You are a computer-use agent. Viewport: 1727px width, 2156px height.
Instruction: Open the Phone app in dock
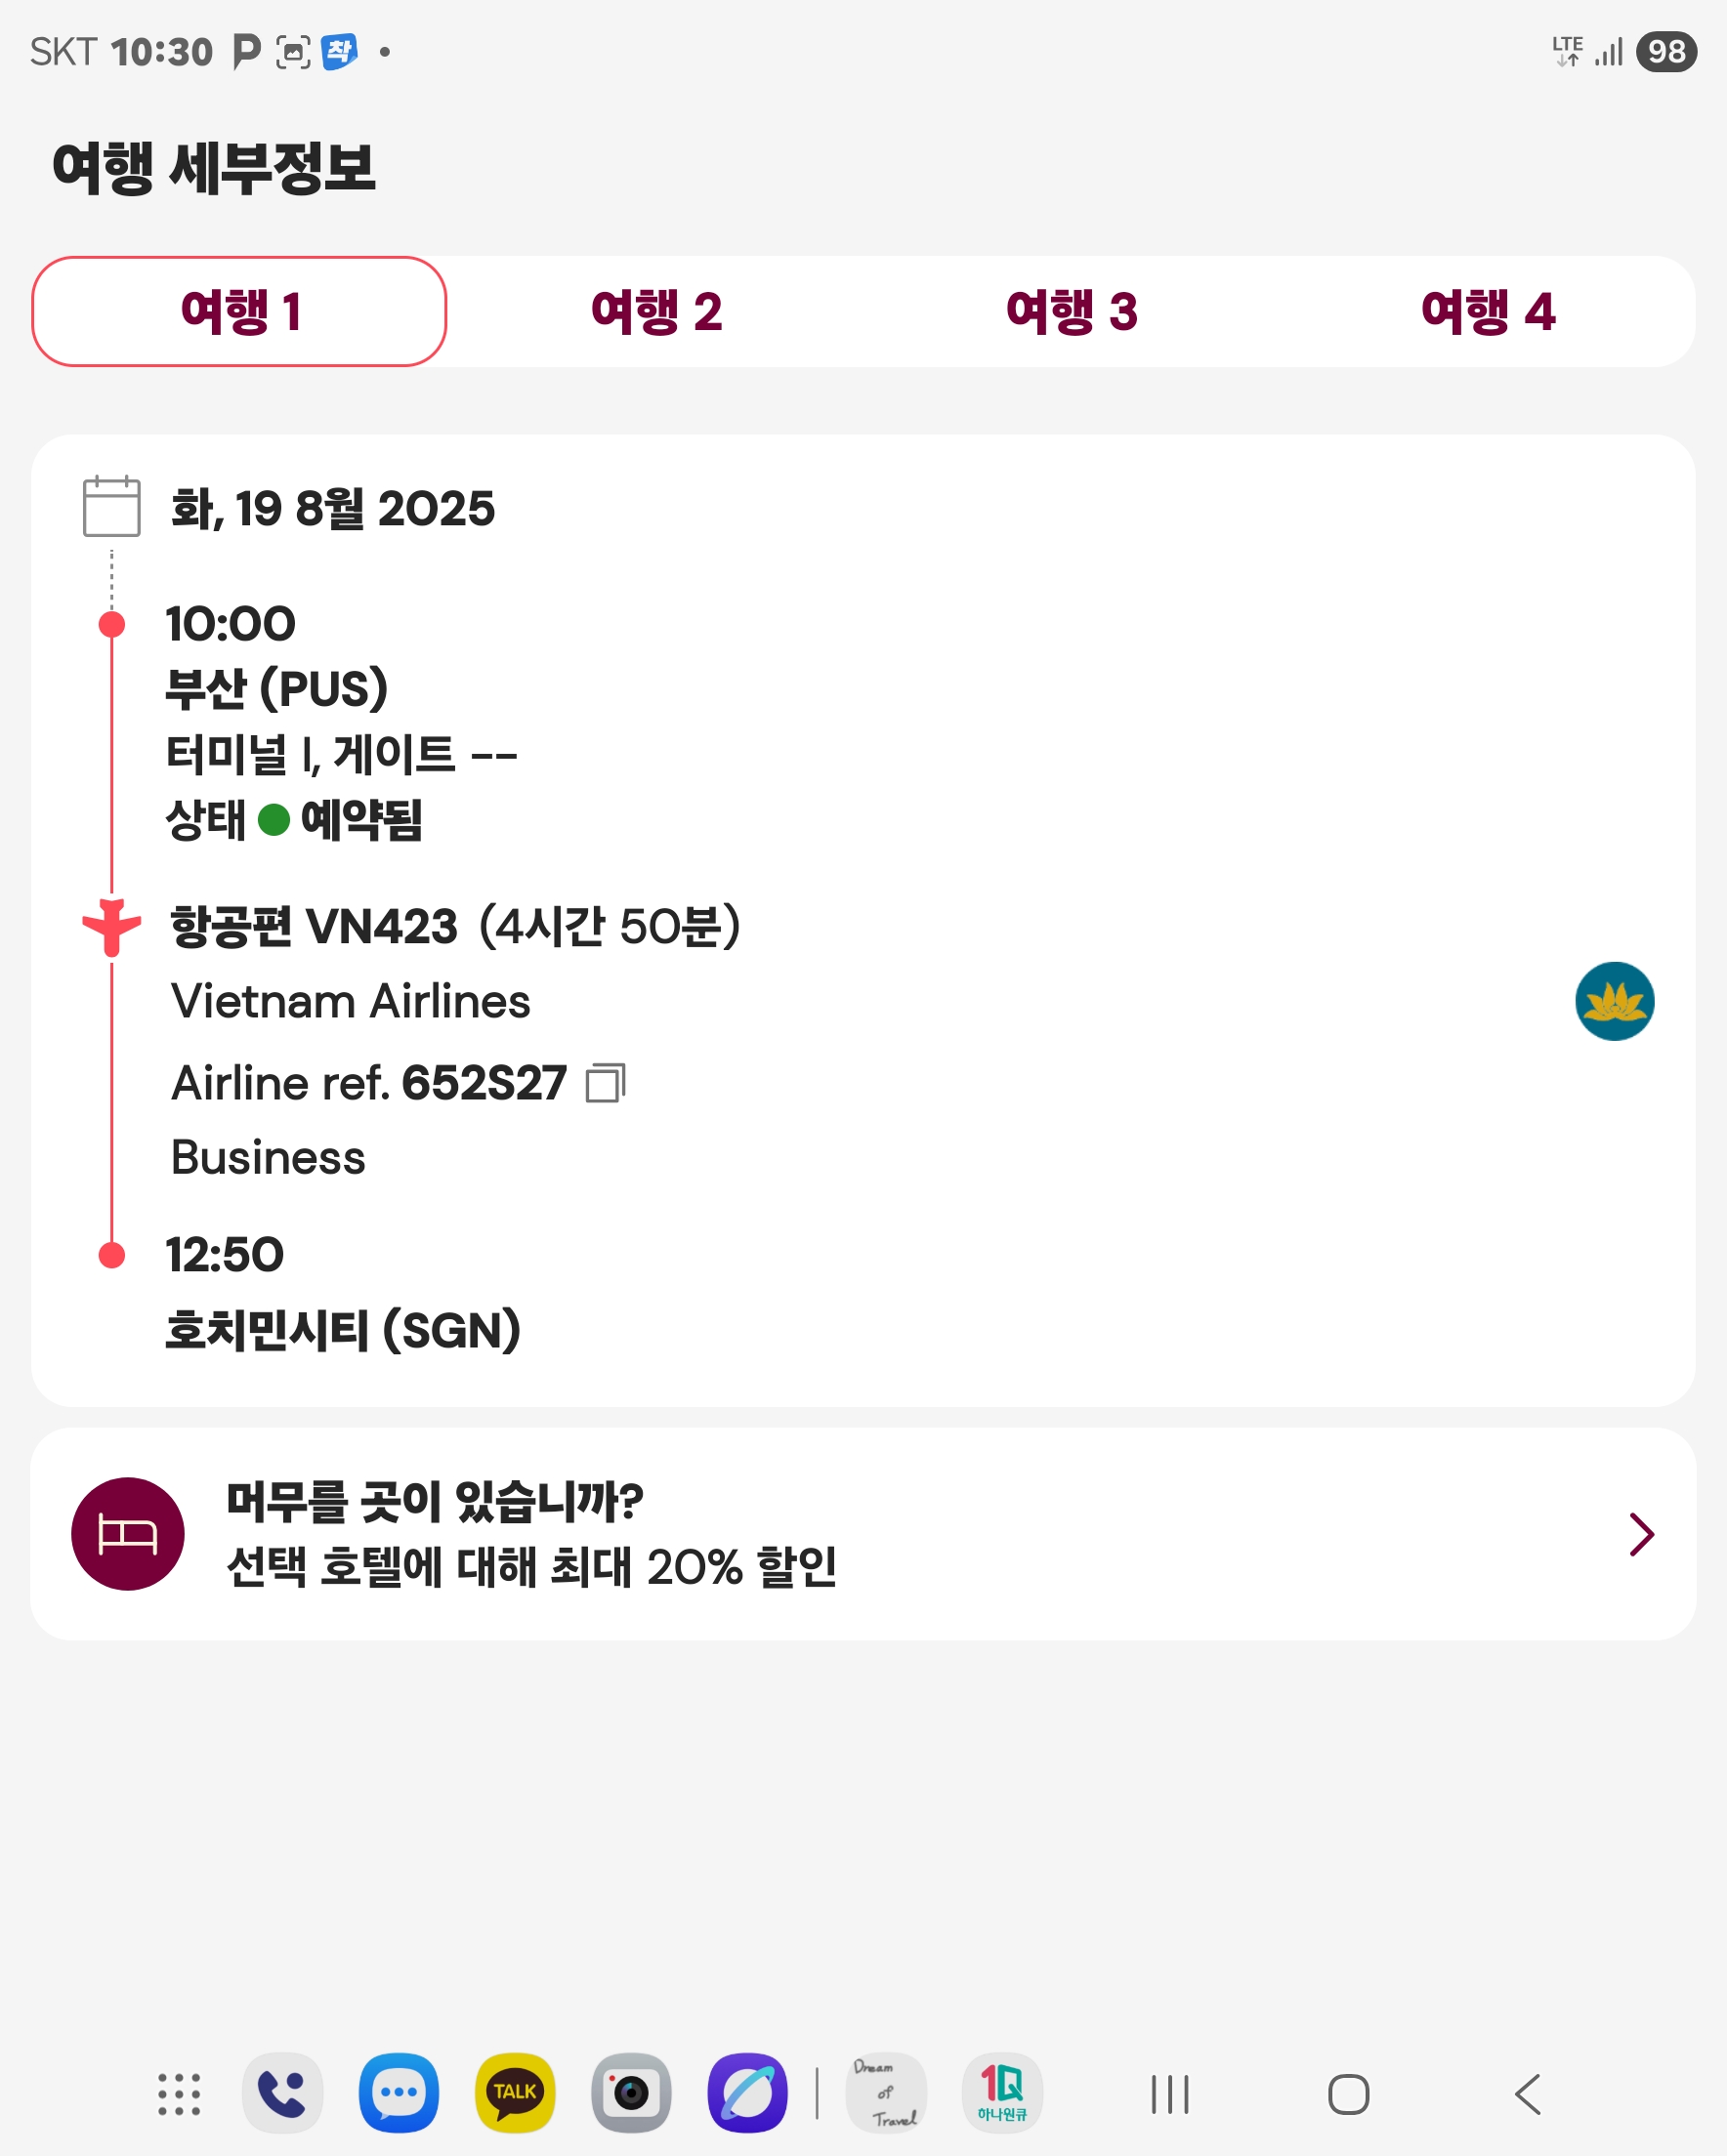[282, 2093]
